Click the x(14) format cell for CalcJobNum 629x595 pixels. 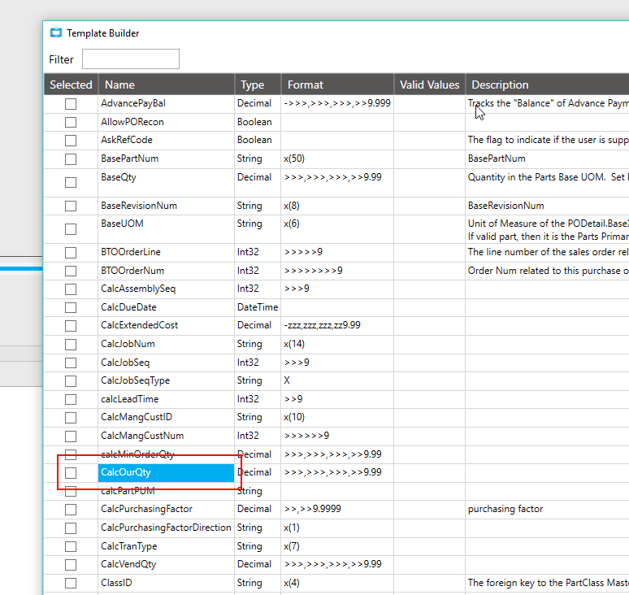point(337,345)
